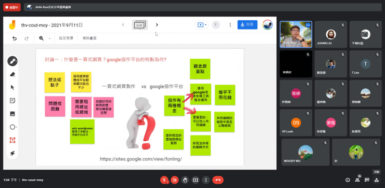Click the Jamboard logo icon
This screenshot has height=188, width=385.
(13, 25)
